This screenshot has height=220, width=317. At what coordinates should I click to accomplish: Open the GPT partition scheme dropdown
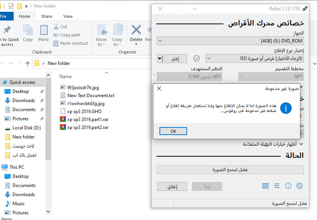pyautogui.click(x=271, y=77)
